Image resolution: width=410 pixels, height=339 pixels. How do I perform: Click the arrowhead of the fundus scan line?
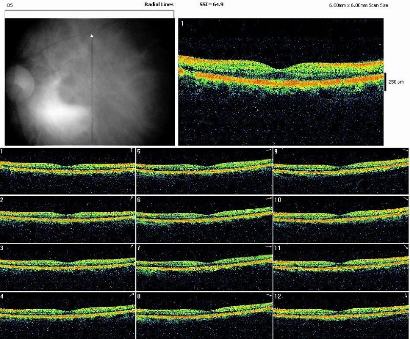tap(92, 36)
